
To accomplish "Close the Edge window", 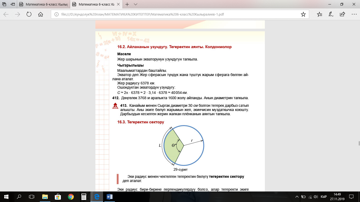I will click(x=354, y=4).
